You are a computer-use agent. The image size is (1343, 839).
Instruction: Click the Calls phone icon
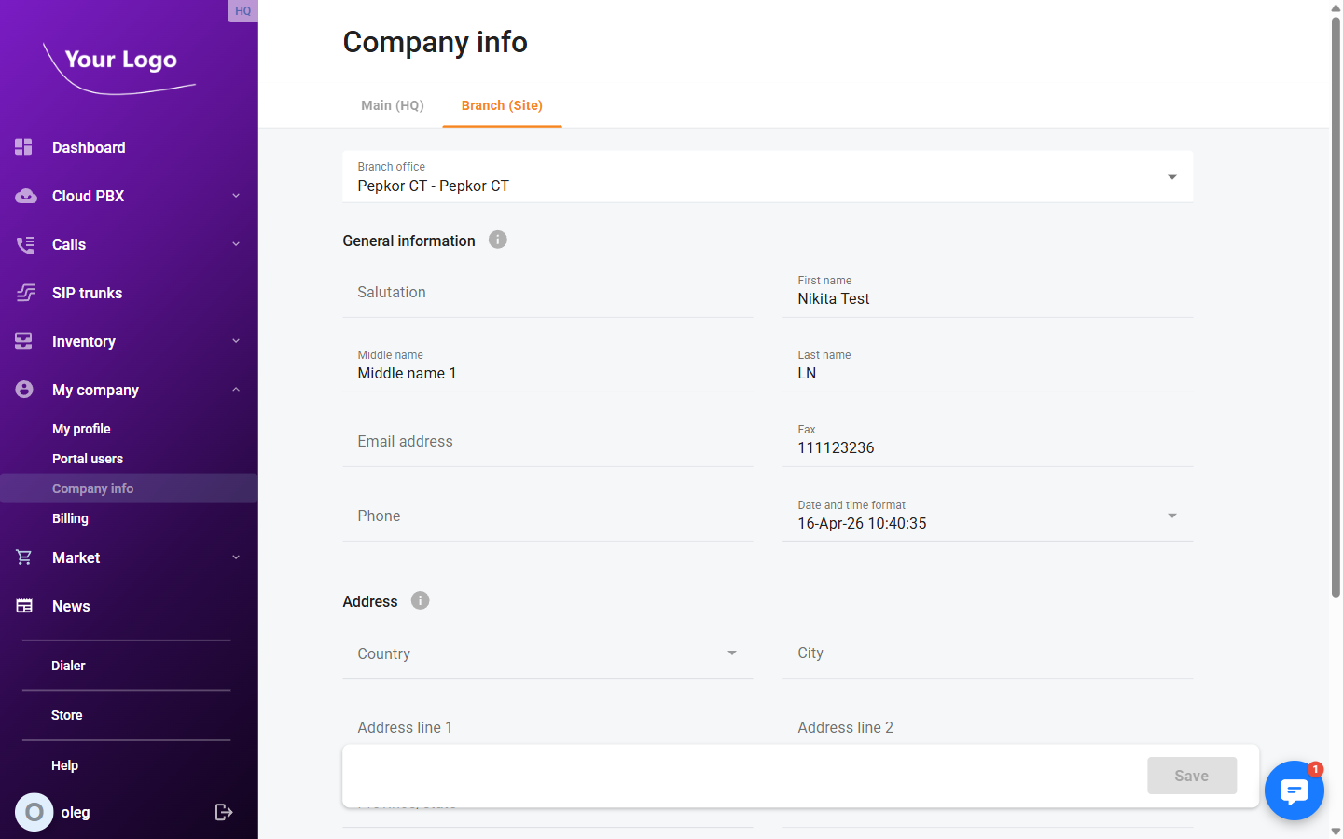click(x=24, y=244)
